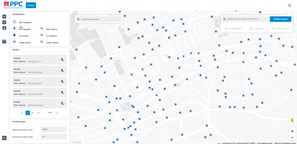Select page 3 in device pagination
Screen dimensions: 297x144
[x=38, y=113]
